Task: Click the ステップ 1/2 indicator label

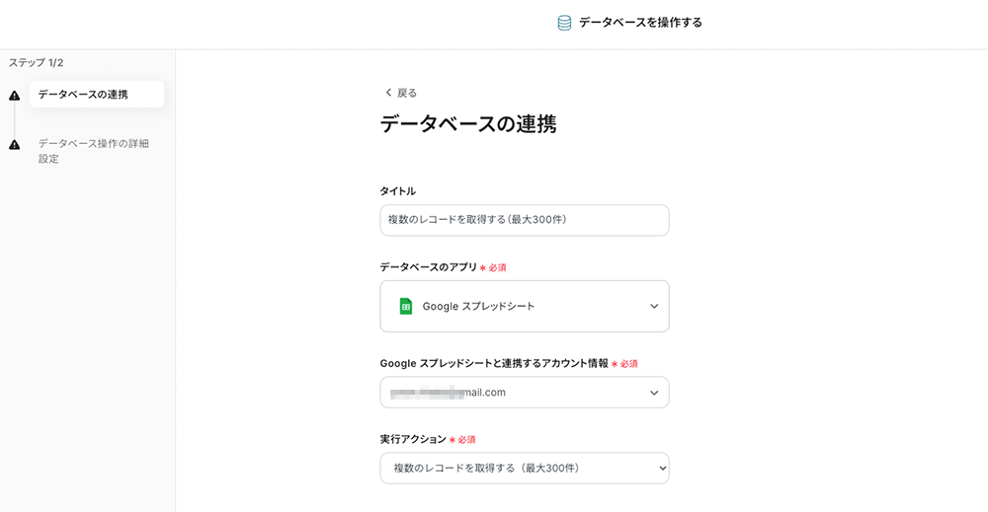Action: point(37,62)
